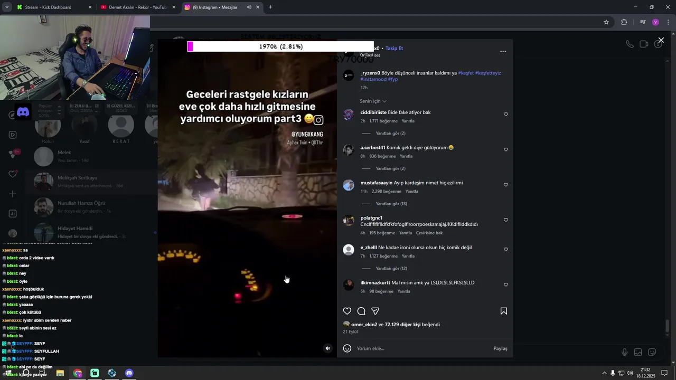Open the three-dot post options menu
The image size is (676, 380).
503,51
